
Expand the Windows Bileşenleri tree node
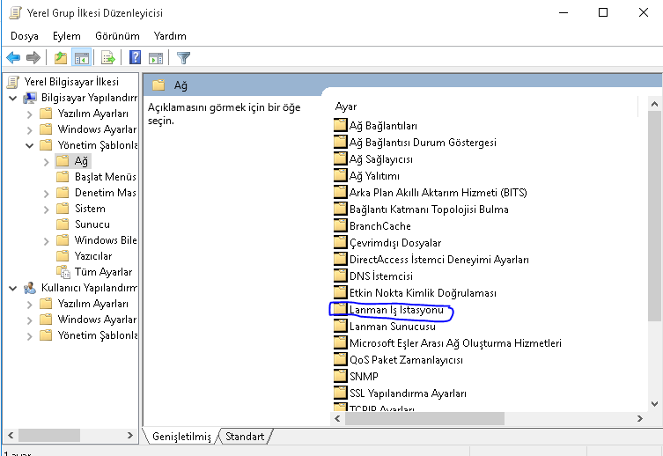tap(46, 241)
